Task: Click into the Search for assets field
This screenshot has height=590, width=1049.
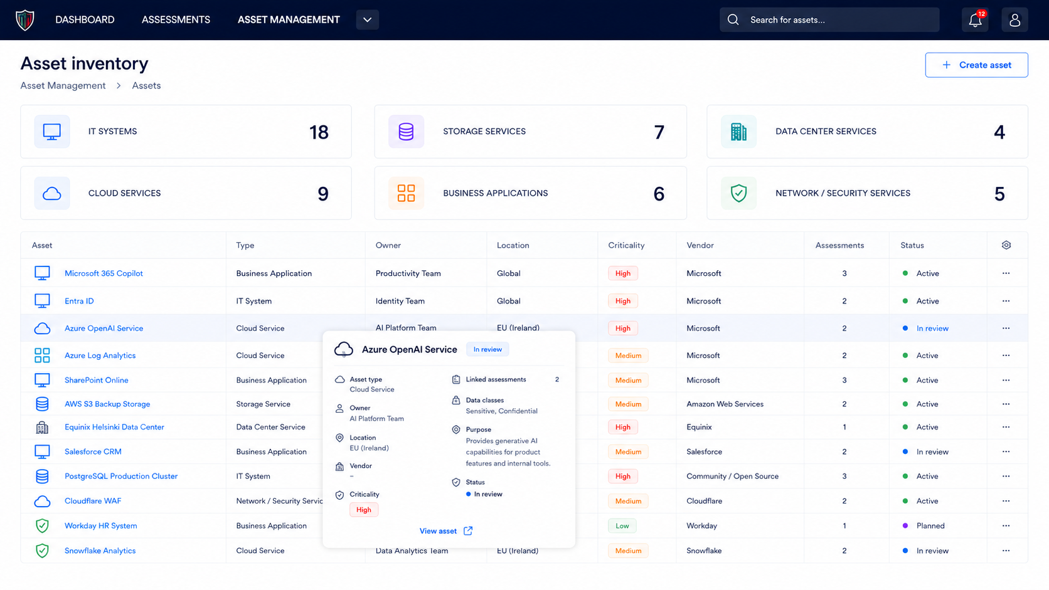Action: [829, 20]
